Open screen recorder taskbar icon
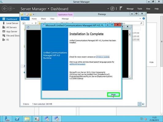This screenshot has width=163, height=122. 37,119
